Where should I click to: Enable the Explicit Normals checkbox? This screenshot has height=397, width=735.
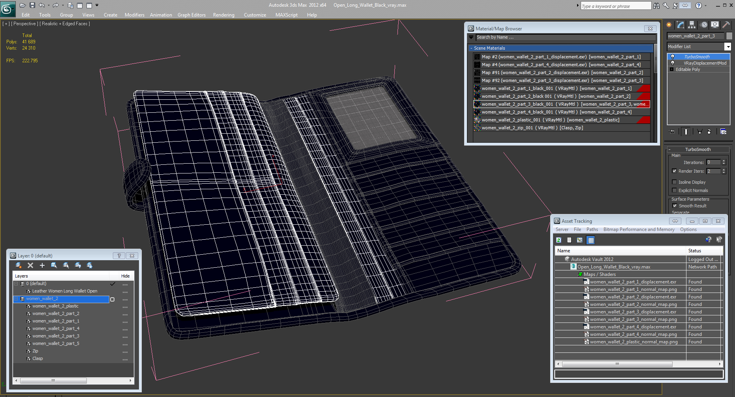coord(674,190)
